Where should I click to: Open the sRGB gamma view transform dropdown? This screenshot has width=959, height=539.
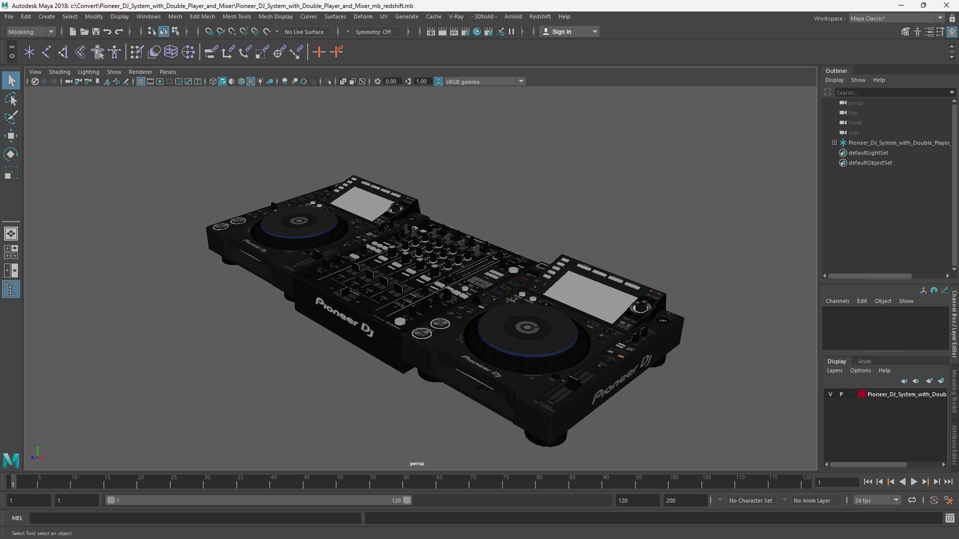[484, 81]
